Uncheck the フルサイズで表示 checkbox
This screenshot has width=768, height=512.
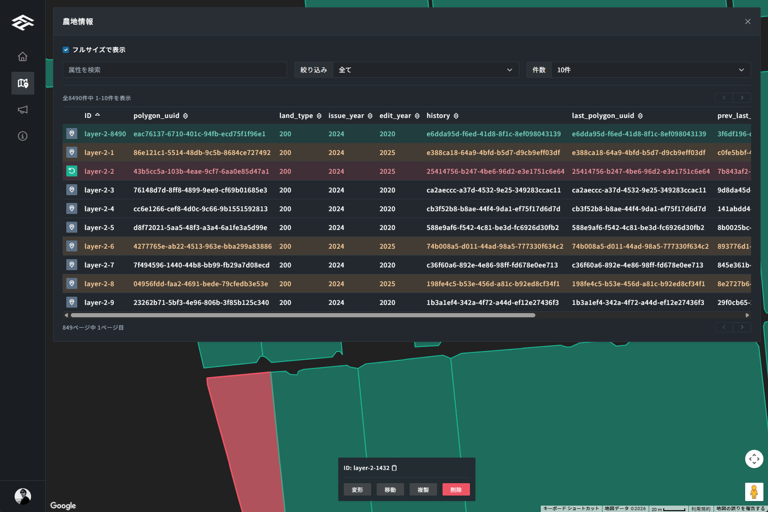[66, 50]
